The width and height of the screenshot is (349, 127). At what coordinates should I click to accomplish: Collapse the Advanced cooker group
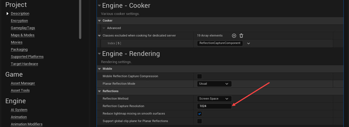click(104, 28)
